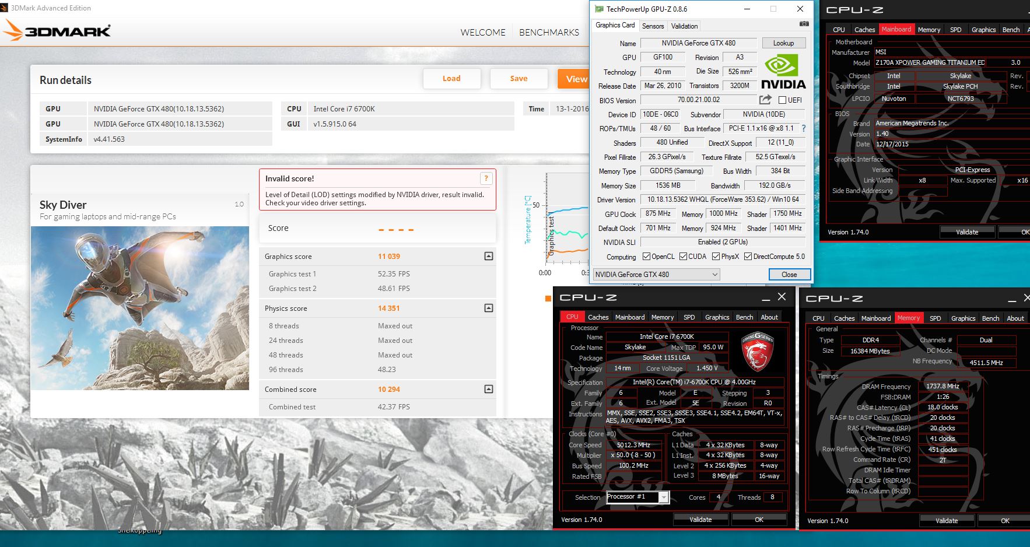
Task: Click Validate in CPU-Z Mainboard window
Action: pyautogui.click(x=967, y=232)
